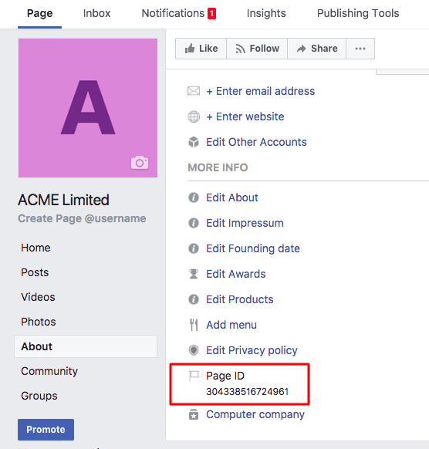This screenshot has width=429, height=449.
Task: Click the flag icon beside Page ID
Action: click(194, 376)
